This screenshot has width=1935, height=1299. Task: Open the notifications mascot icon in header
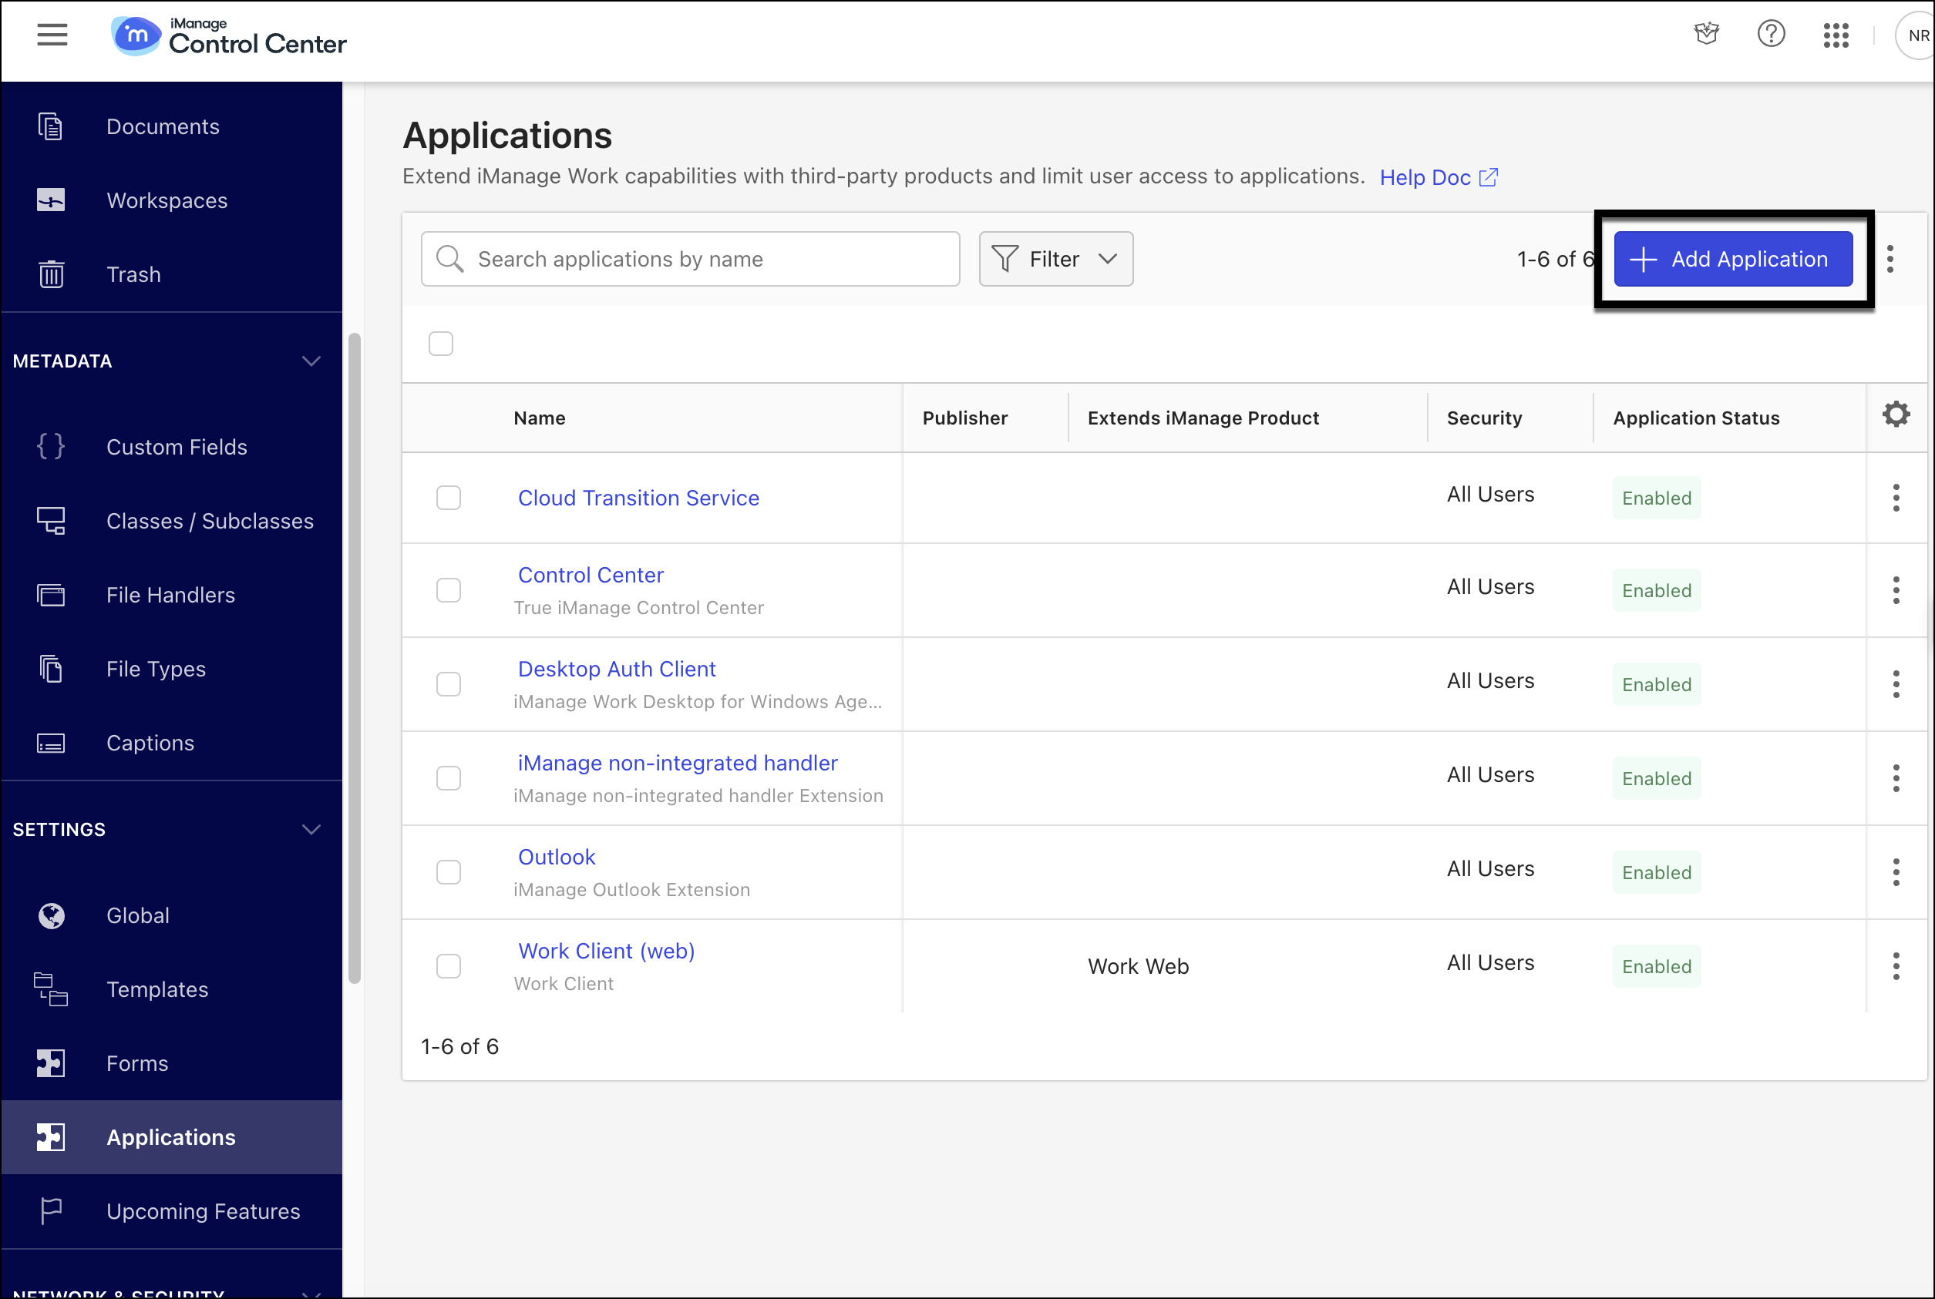pos(1706,34)
